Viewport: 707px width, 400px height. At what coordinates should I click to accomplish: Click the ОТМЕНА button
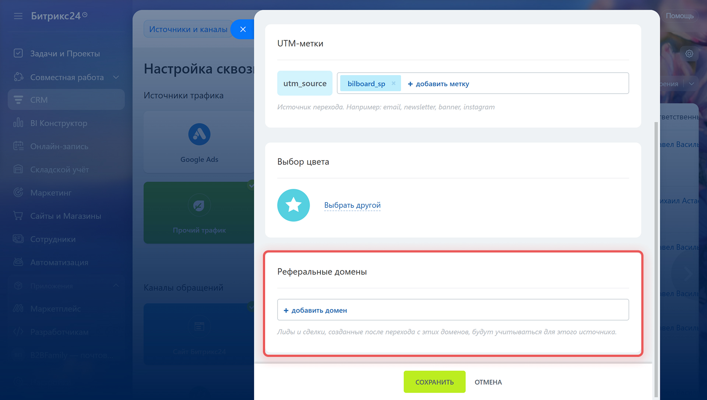(x=488, y=382)
